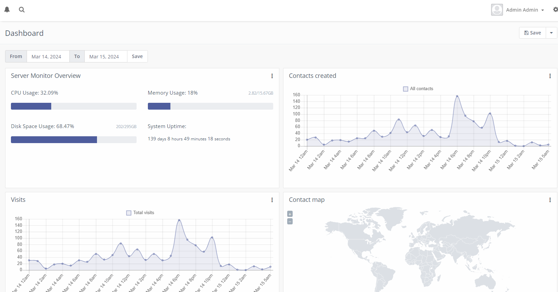
Task: Open the search magnifier icon
Action: pyautogui.click(x=22, y=10)
